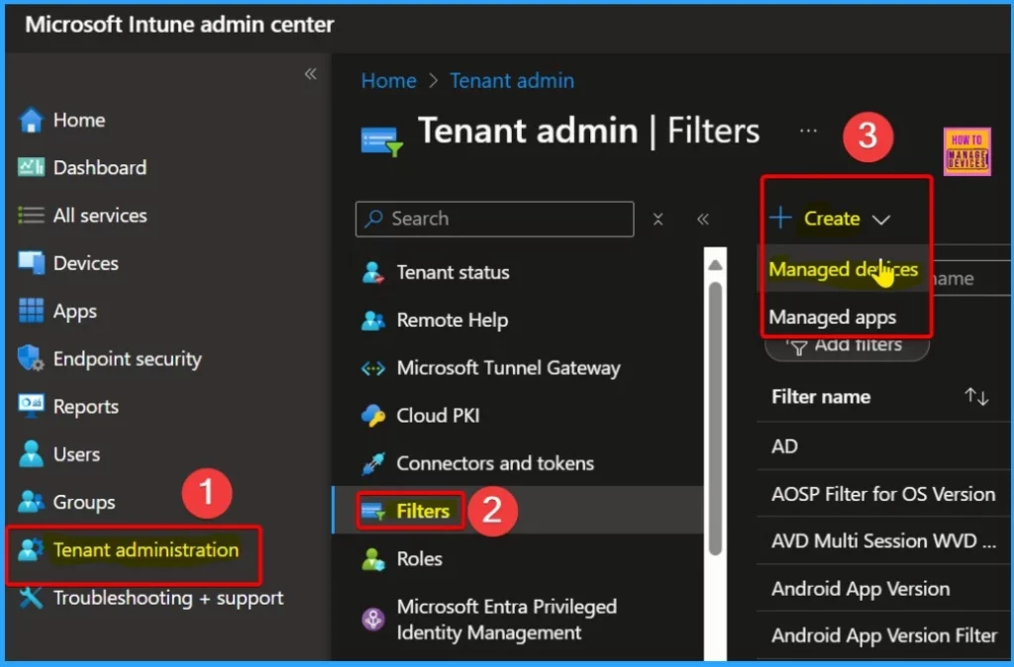The width and height of the screenshot is (1014, 667).
Task: Click the Filter name column header
Action: coord(821,397)
